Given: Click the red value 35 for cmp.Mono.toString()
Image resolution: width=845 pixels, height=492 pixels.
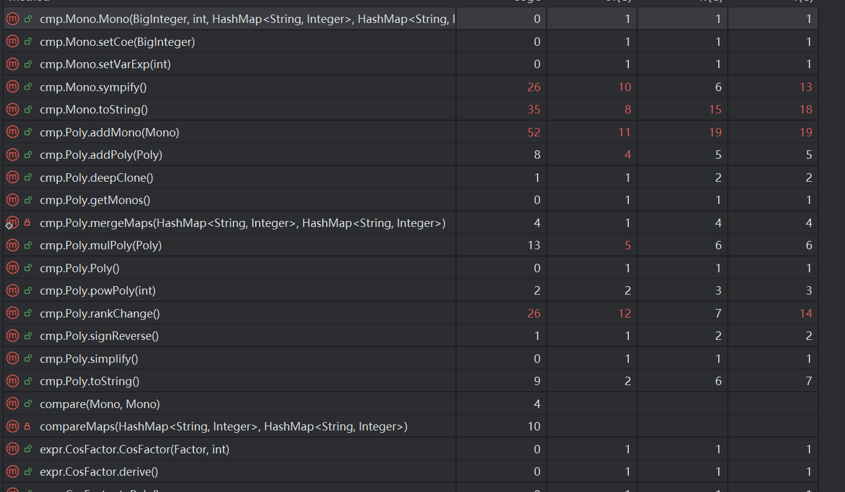Looking at the screenshot, I should 533,110.
